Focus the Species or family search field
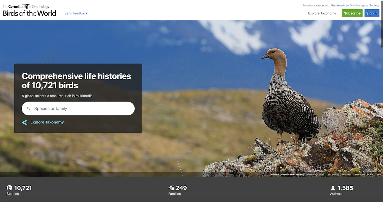383x202 pixels. [x=78, y=108]
